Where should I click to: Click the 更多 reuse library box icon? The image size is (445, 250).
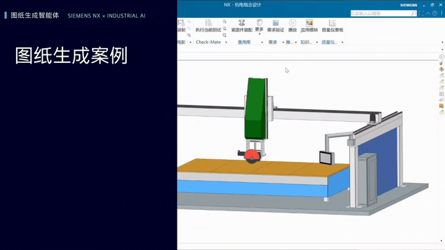[x=260, y=22]
